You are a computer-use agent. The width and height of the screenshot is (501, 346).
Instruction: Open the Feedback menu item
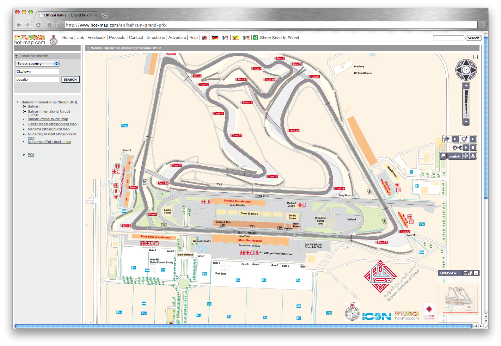coord(96,38)
